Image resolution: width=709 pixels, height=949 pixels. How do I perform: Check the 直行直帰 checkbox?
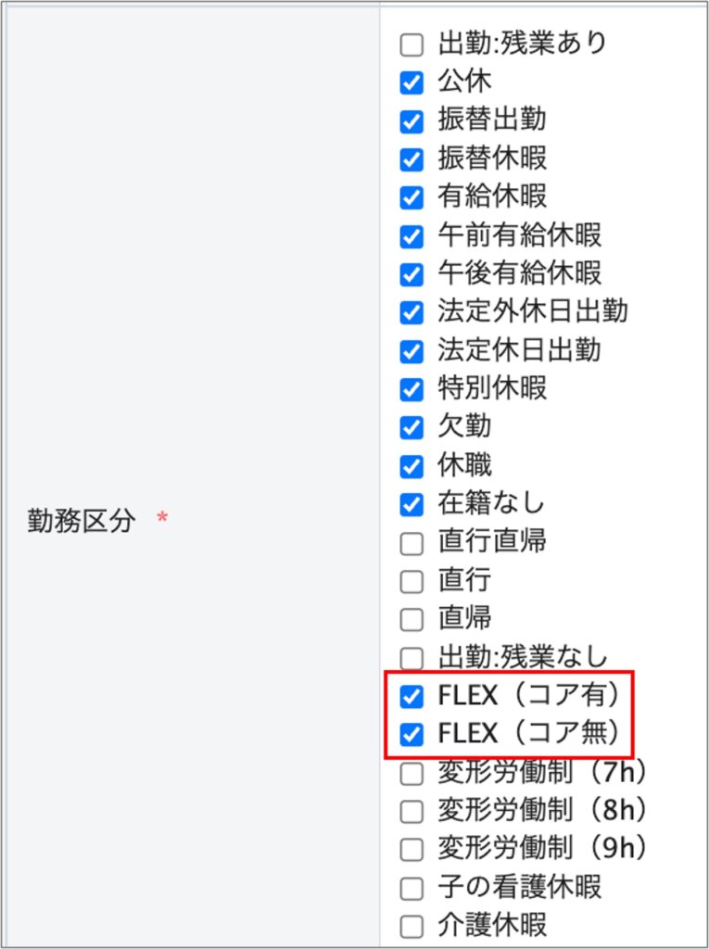coord(411,543)
